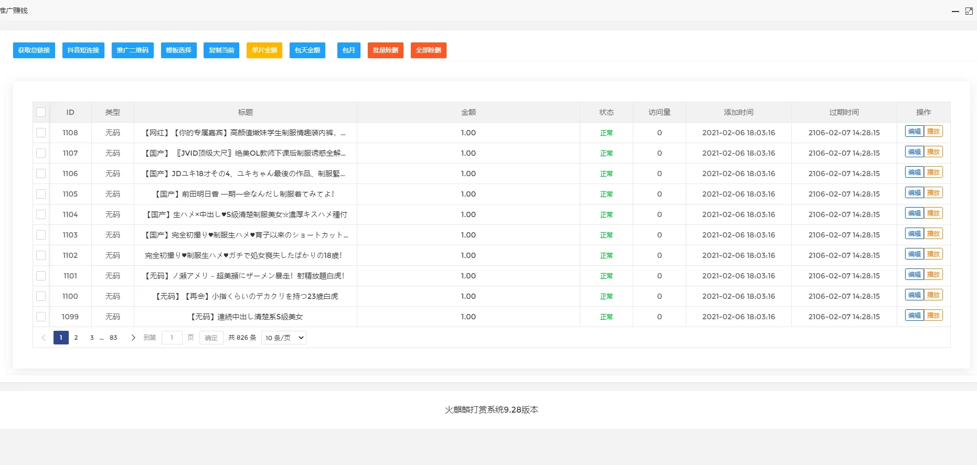This screenshot has height=465, width=977.
Task: Click the minimize dash icon at top right
Action: [x=955, y=11]
